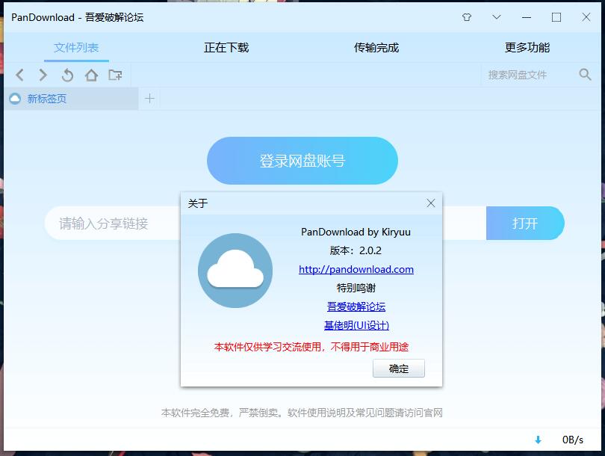Go forward with the right arrow icon
605x456 pixels.
(x=43, y=75)
